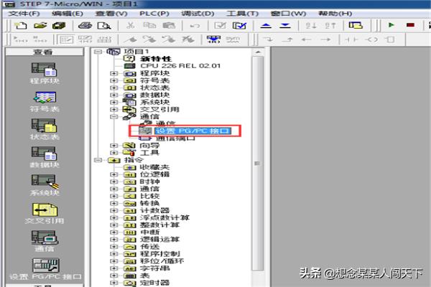Click the Compile all icon with checkmark
The image size is (431, 287).
[239, 26]
